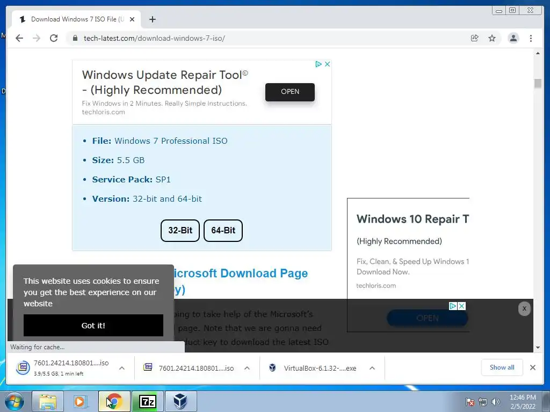
Task: Click the 'Service Pack: SP1' text
Action: (131, 179)
